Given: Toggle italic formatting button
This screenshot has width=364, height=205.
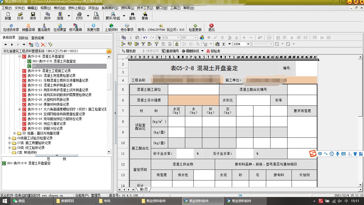Looking at the screenshot, I should tap(215, 38).
